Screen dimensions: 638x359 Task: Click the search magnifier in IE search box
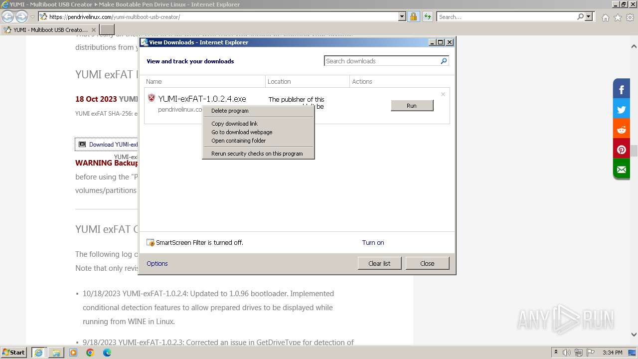pos(580,16)
